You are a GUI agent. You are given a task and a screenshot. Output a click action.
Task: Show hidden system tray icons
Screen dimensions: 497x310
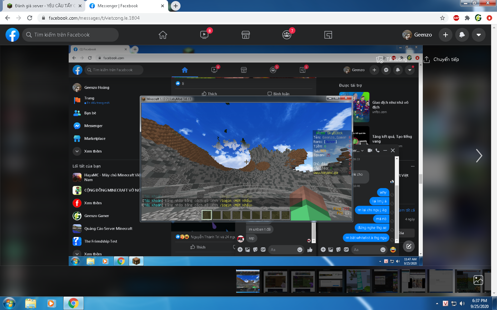coord(437,303)
